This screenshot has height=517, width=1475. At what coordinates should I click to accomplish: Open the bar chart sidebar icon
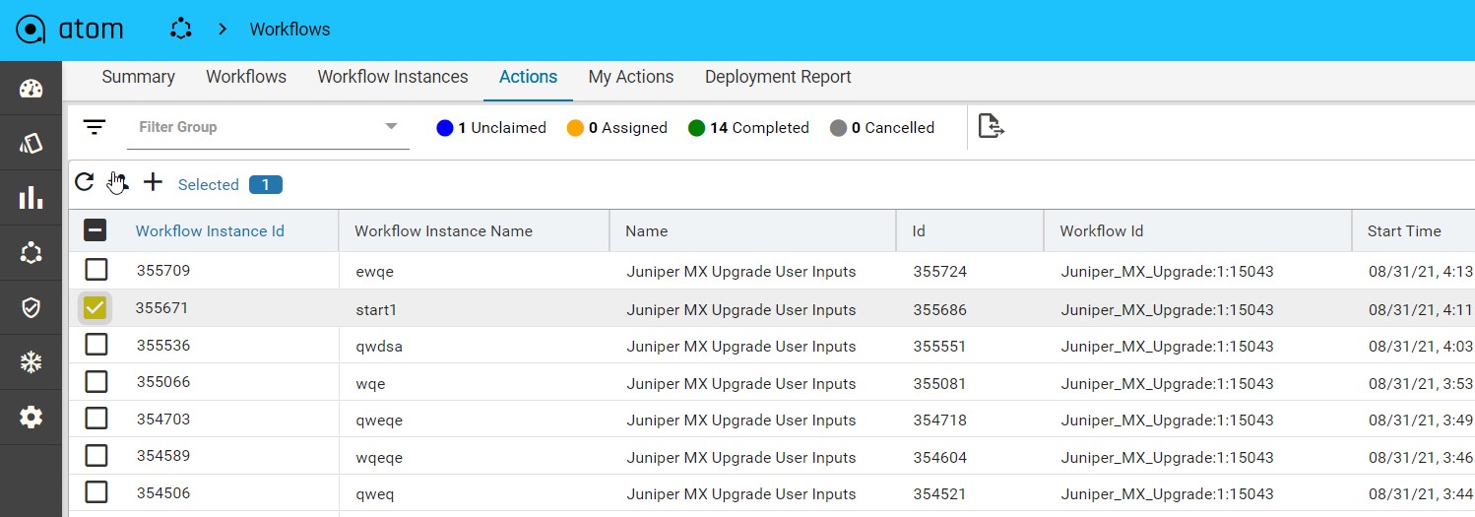tap(32, 198)
